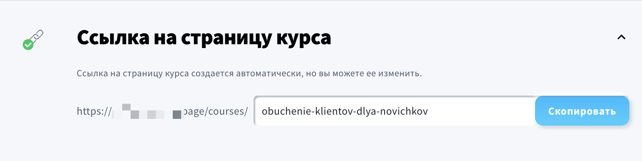The height and width of the screenshot is (161, 642).
Task: Click the blurred domain in the URL
Action: [x=148, y=112]
